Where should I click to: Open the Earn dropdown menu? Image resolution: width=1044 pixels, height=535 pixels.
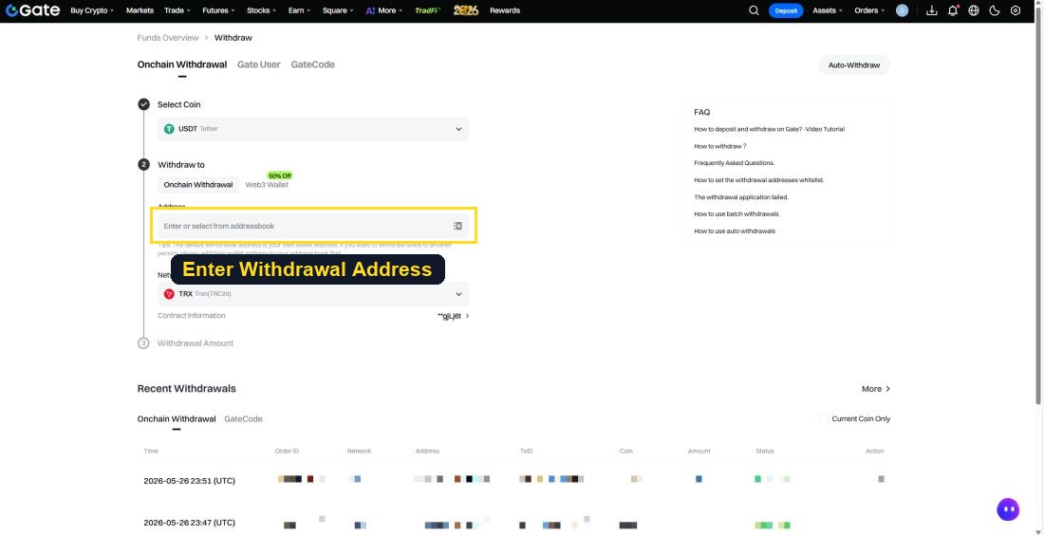[300, 10]
